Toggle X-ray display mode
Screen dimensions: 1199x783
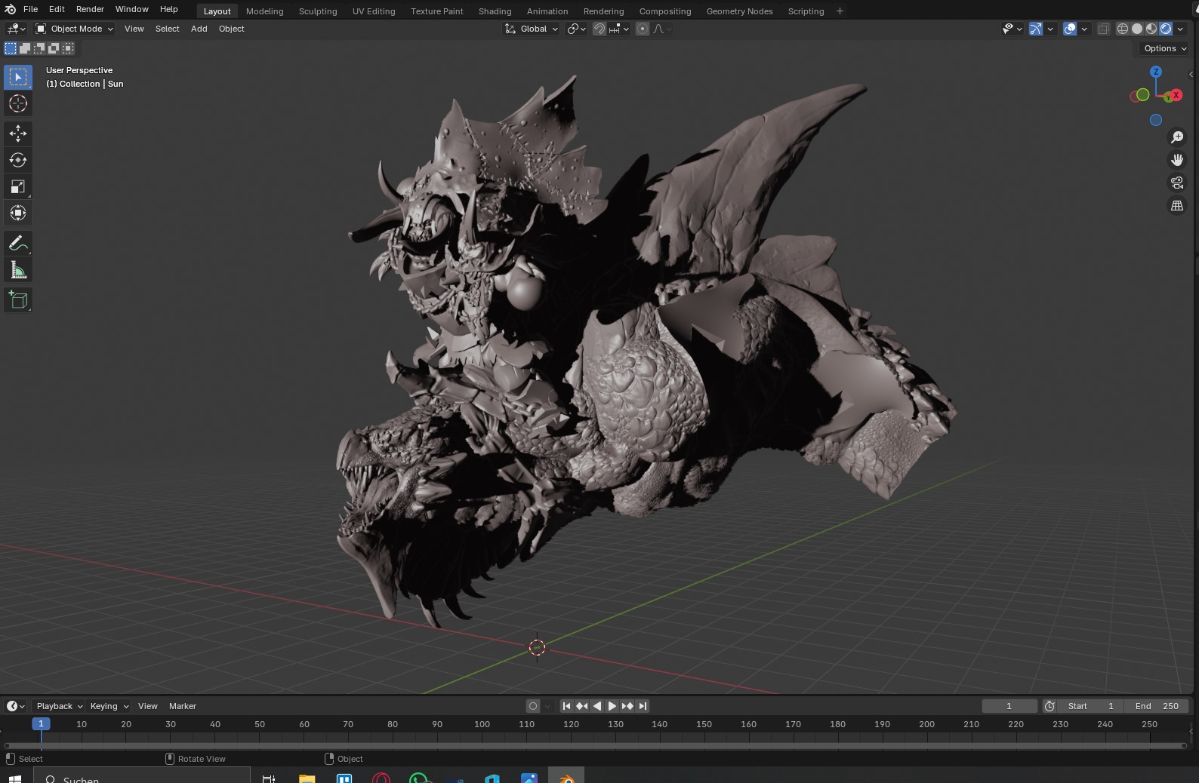coord(1103,29)
